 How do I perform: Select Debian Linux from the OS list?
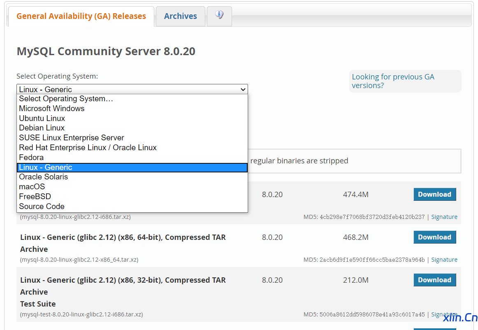point(132,128)
